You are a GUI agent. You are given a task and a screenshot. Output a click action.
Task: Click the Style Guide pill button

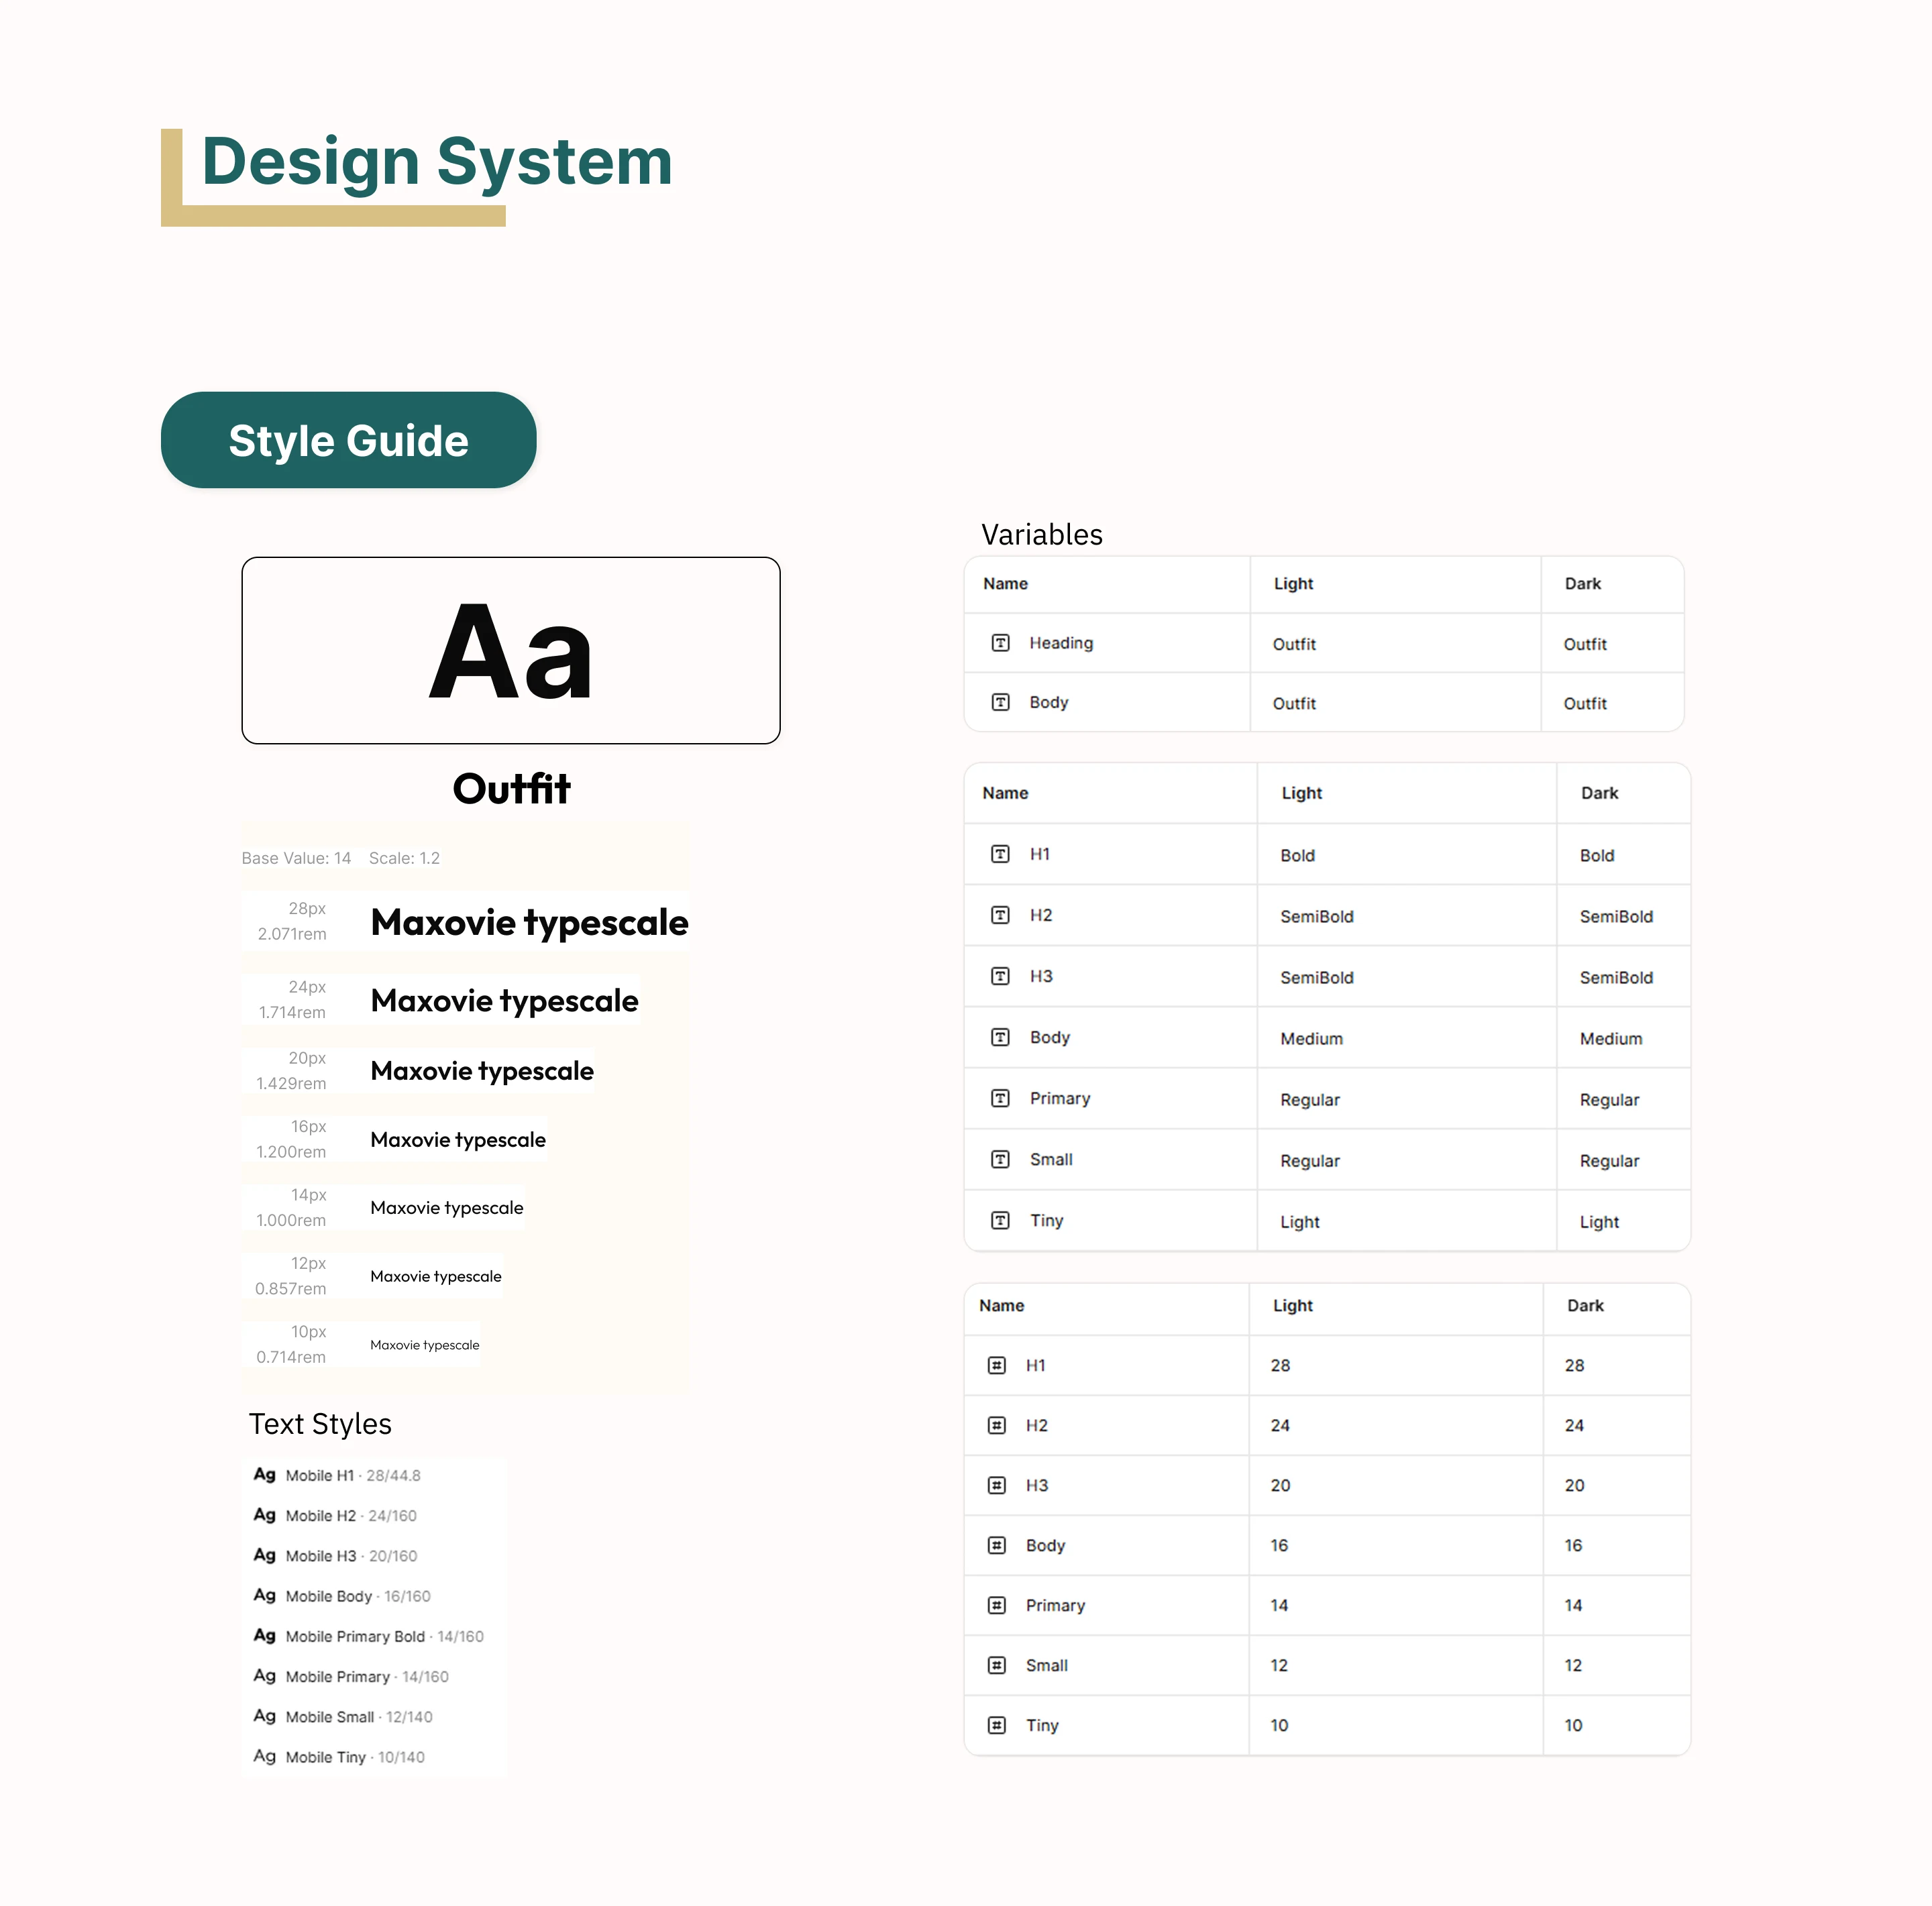click(348, 440)
